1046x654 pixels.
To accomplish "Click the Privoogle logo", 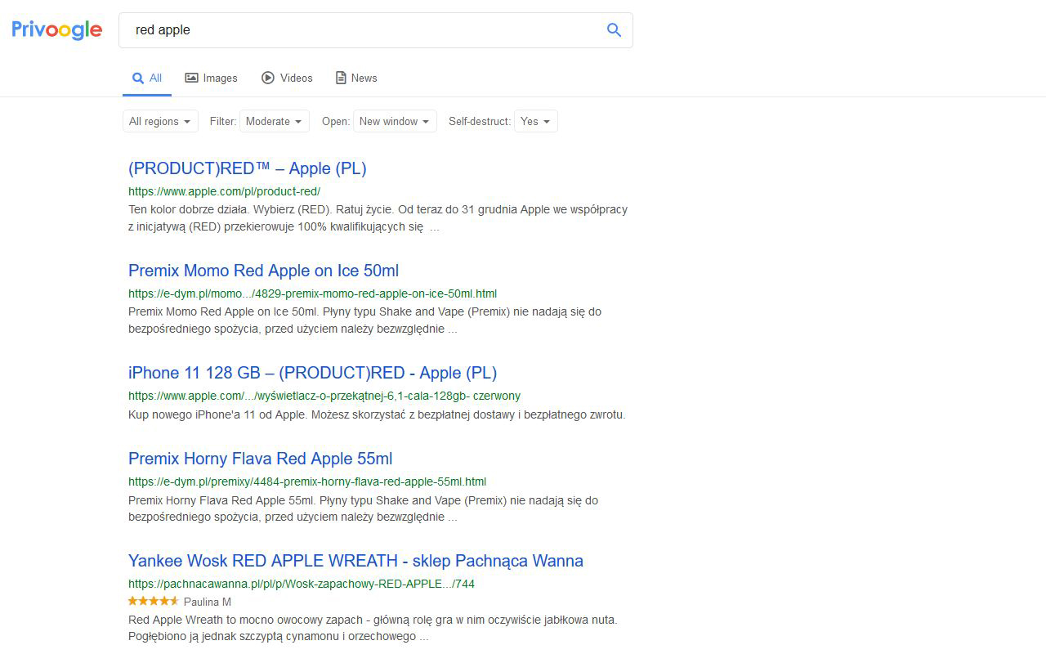I will (57, 30).
